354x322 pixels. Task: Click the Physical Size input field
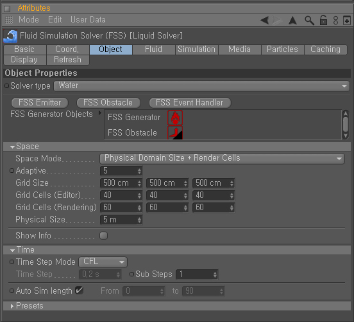[121, 220]
